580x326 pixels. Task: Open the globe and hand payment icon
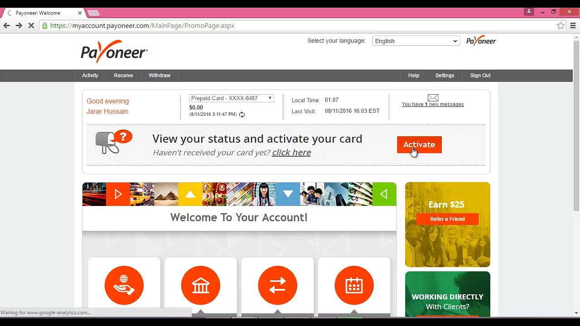click(124, 285)
